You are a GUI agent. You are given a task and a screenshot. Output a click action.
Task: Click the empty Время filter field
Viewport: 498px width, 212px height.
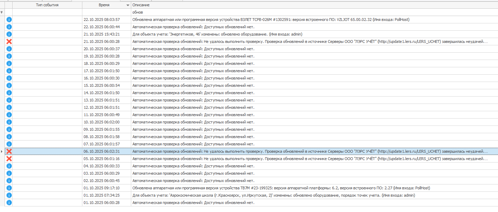(x=106, y=12)
